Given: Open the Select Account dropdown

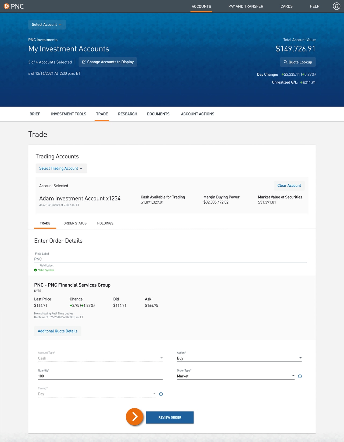Looking at the screenshot, I should (47, 24).
